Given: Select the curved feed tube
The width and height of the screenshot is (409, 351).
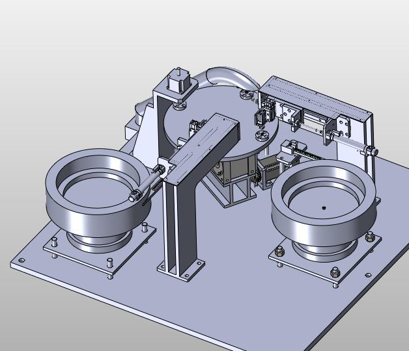Looking at the screenshot, I should [x=229, y=75].
